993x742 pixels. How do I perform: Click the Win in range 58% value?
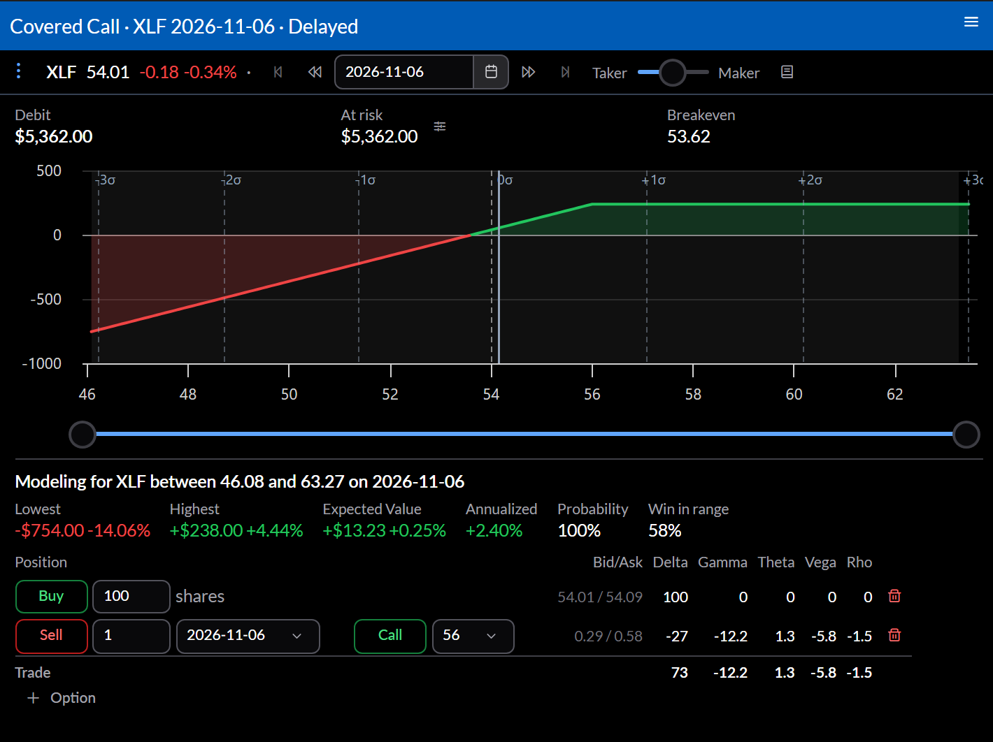tap(664, 531)
